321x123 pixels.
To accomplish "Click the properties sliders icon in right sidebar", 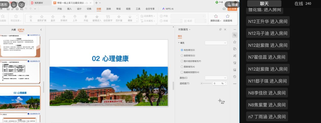I will pyautogui.click(x=235, y=35).
